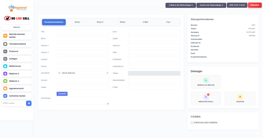Click the Anrufprotokoll label
263x138 pixels.
tap(206, 102)
